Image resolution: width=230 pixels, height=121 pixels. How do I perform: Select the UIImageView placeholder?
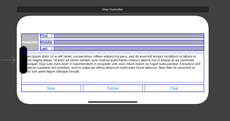30,42
